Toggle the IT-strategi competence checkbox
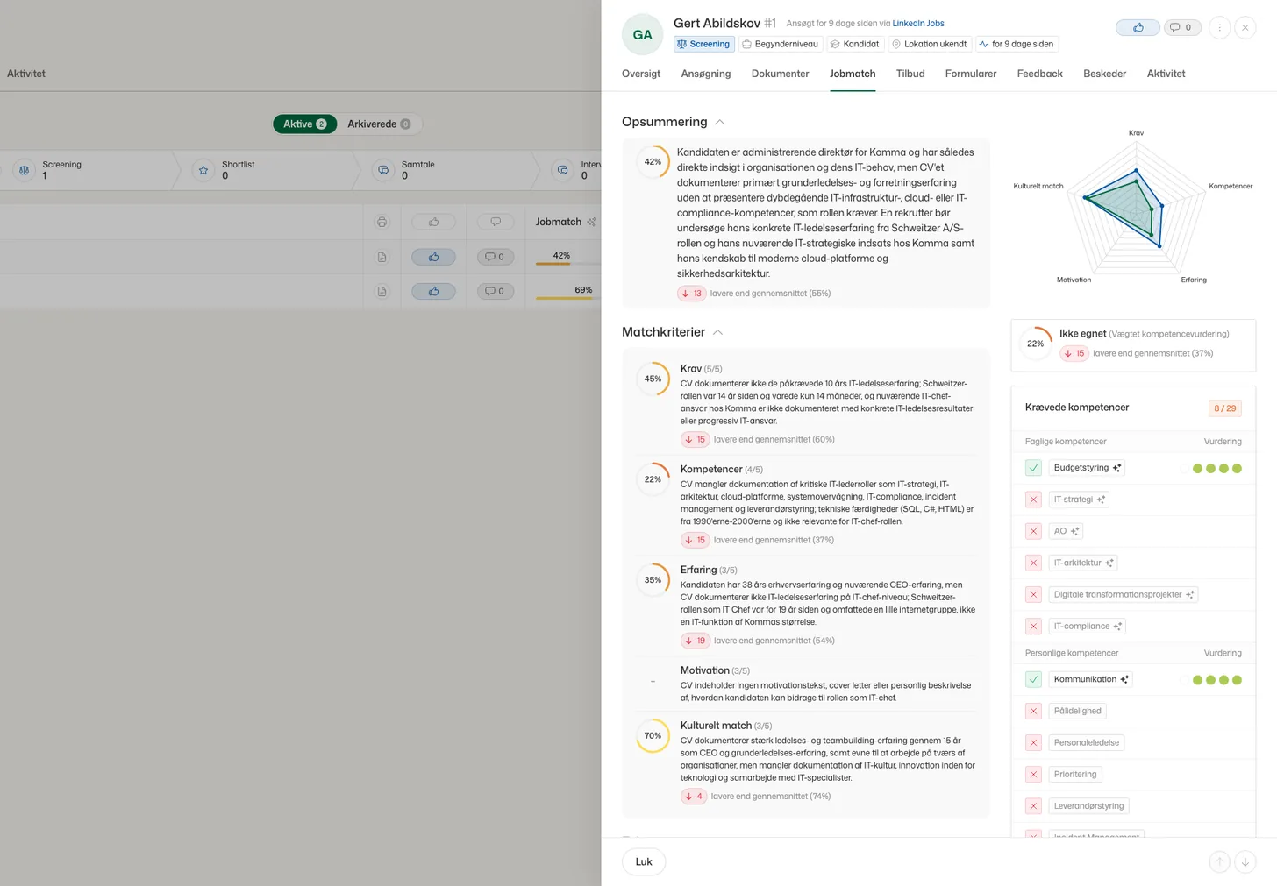 [x=1033, y=500]
